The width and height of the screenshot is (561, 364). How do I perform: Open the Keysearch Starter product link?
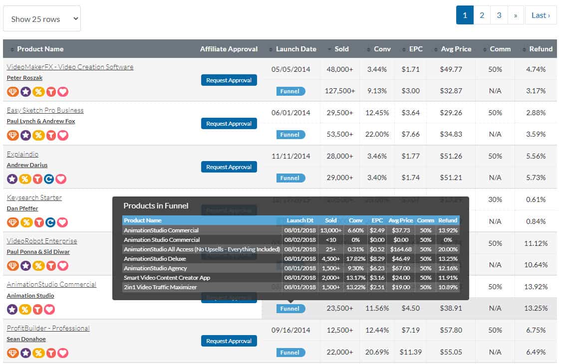pos(34,197)
